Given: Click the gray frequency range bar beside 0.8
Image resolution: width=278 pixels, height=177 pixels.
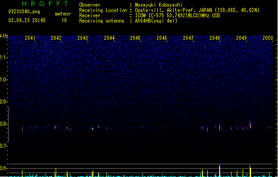Looking at the screenshot, I should pyautogui.click(x=8, y=124).
